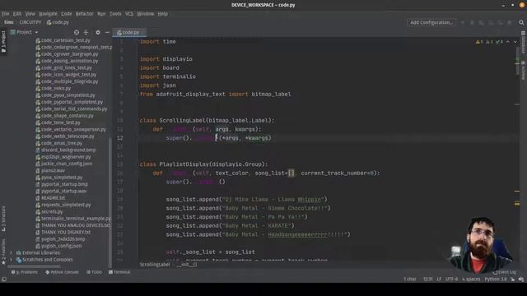The width and height of the screenshot is (527, 296).
Task: Open the Edit menu
Action: tap(17, 14)
